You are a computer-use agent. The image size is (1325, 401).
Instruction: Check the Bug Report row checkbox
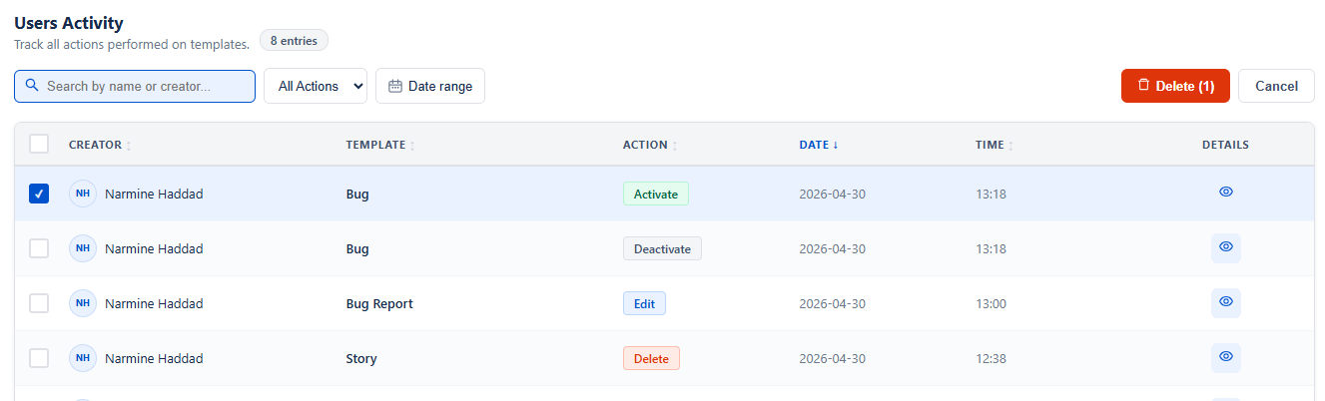point(39,303)
